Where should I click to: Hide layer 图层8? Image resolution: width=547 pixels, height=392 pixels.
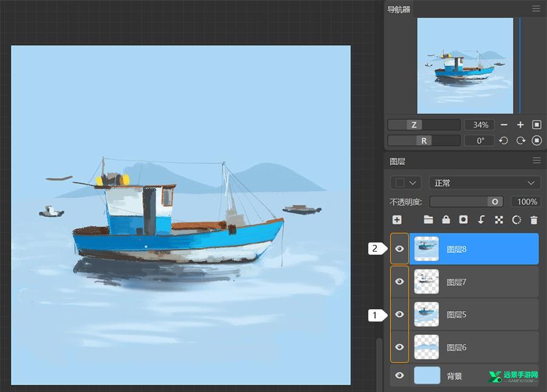pyautogui.click(x=399, y=249)
